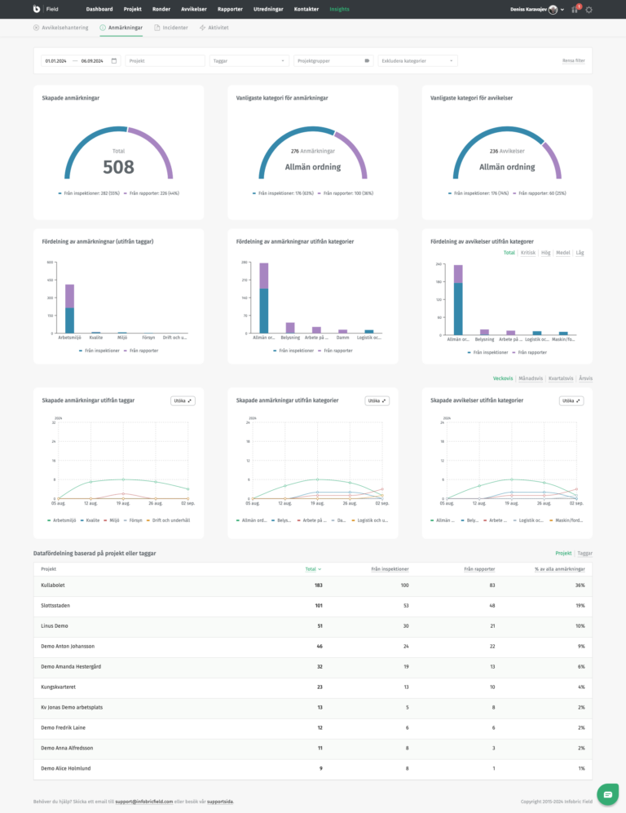The width and height of the screenshot is (626, 813).
Task: Click the calendar icon in date range field
Action: point(113,60)
